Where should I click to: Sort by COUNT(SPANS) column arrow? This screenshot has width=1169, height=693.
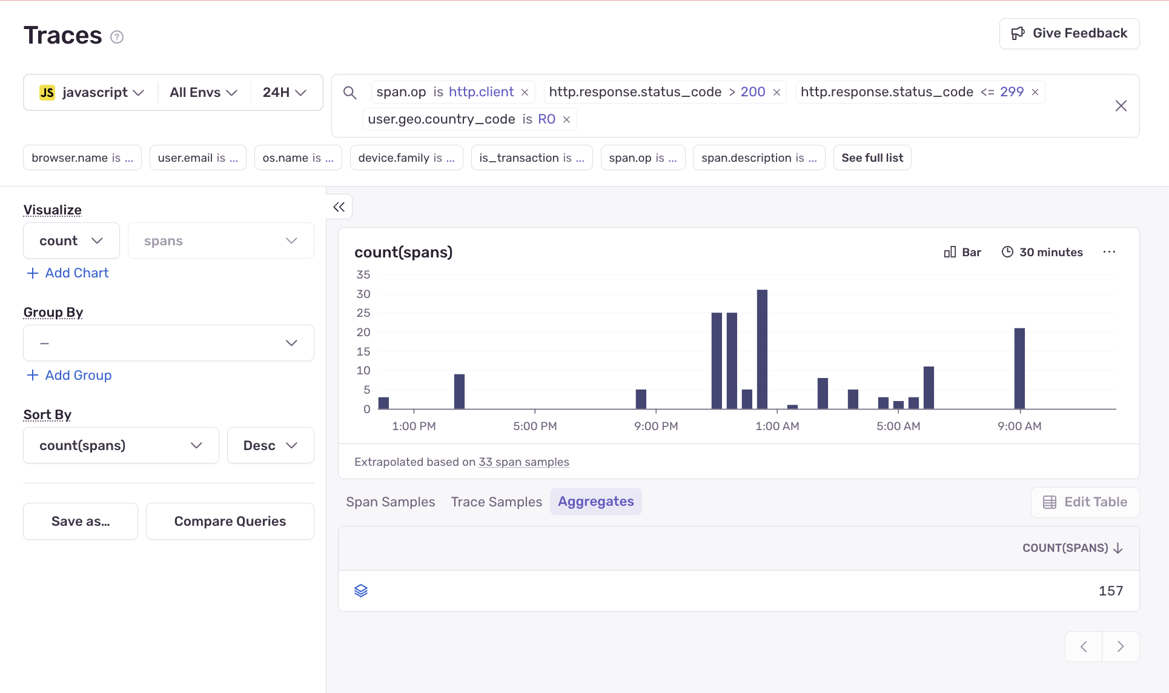pyautogui.click(x=1118, y=548)
